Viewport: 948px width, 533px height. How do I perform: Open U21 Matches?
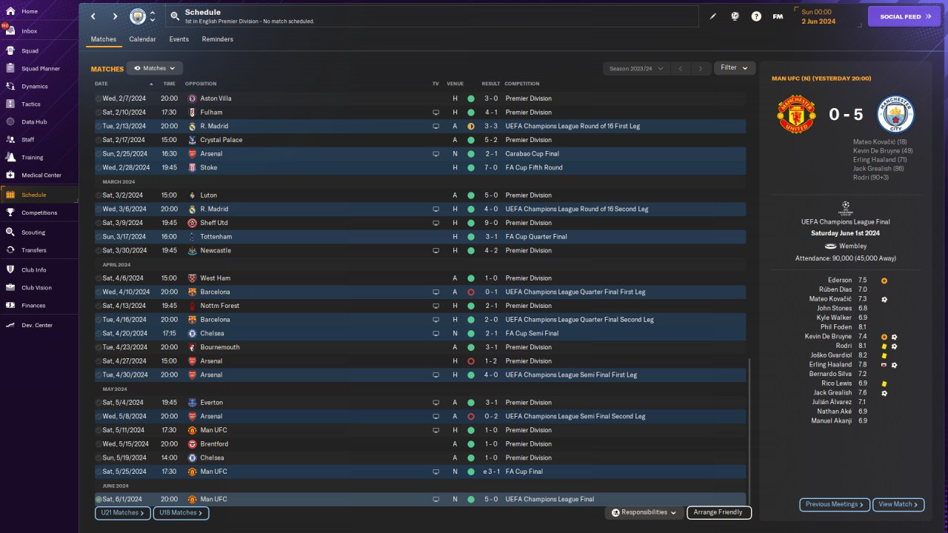pos(122,512)
